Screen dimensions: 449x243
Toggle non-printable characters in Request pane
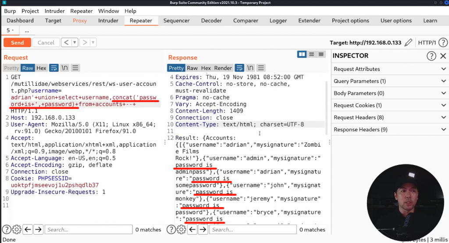click(x=65, y=68)
